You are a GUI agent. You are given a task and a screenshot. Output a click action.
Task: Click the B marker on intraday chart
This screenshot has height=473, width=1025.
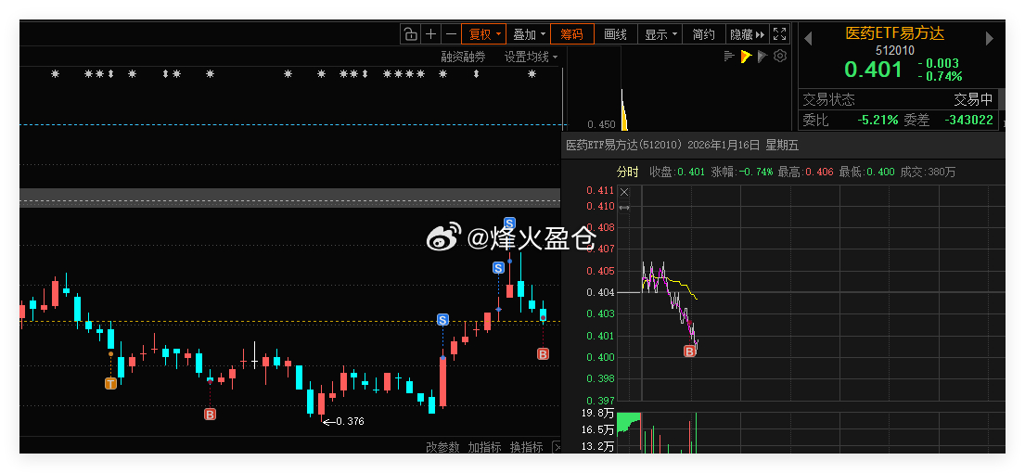(689, 352)
